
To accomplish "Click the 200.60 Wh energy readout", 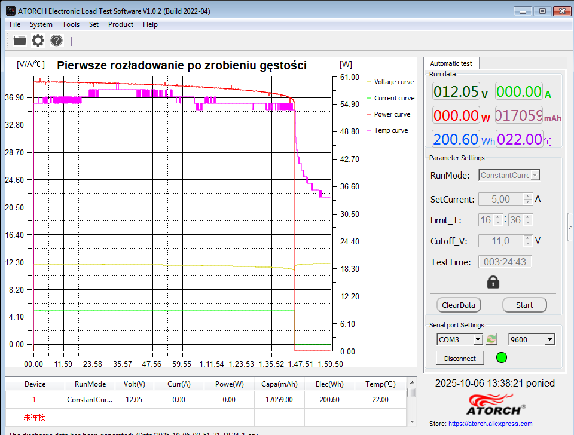I will (x=456, y=139).
